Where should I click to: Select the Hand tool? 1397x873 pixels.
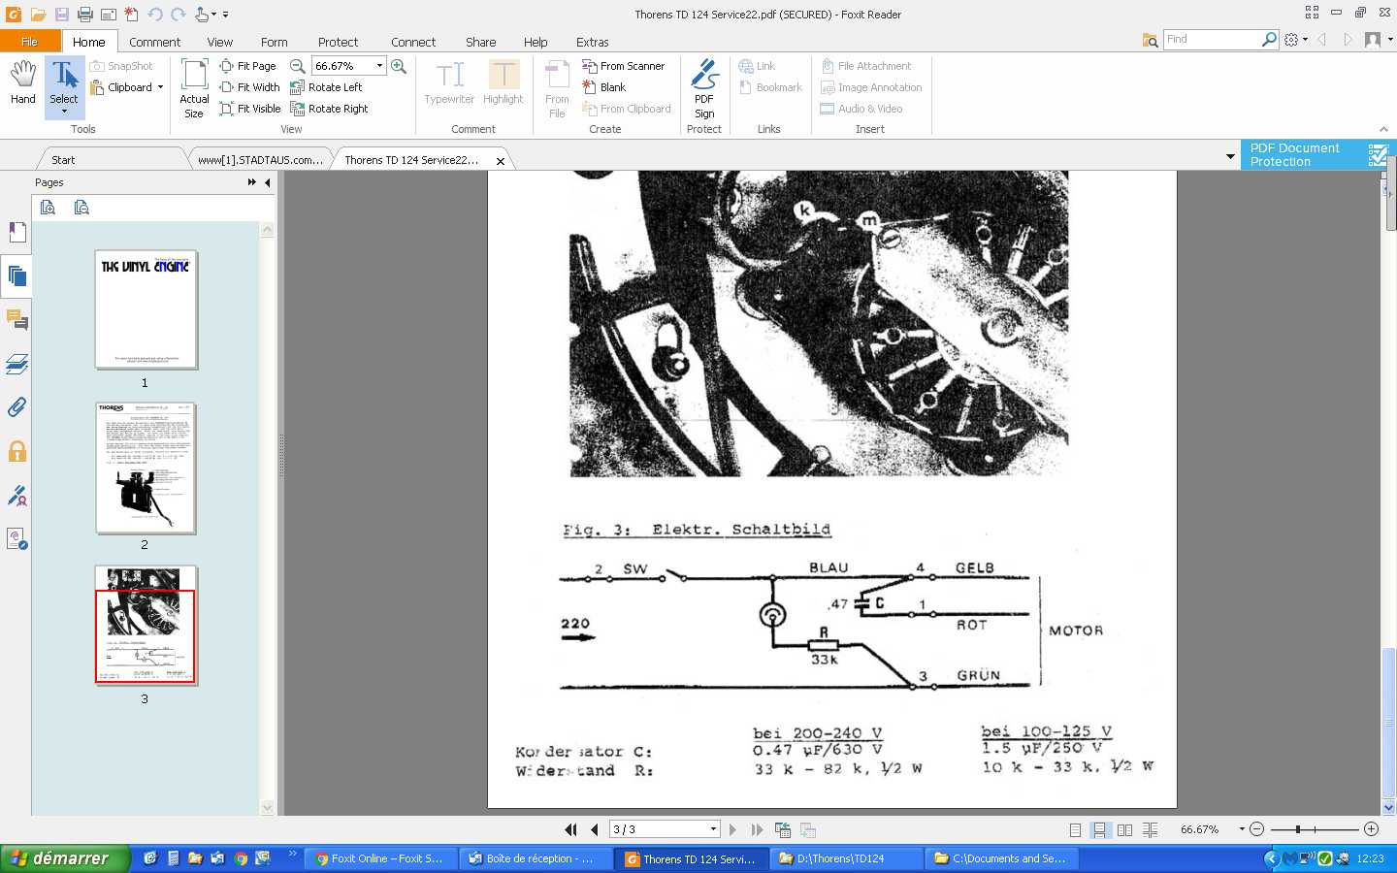pyautogui.click(x=22, y=83)
